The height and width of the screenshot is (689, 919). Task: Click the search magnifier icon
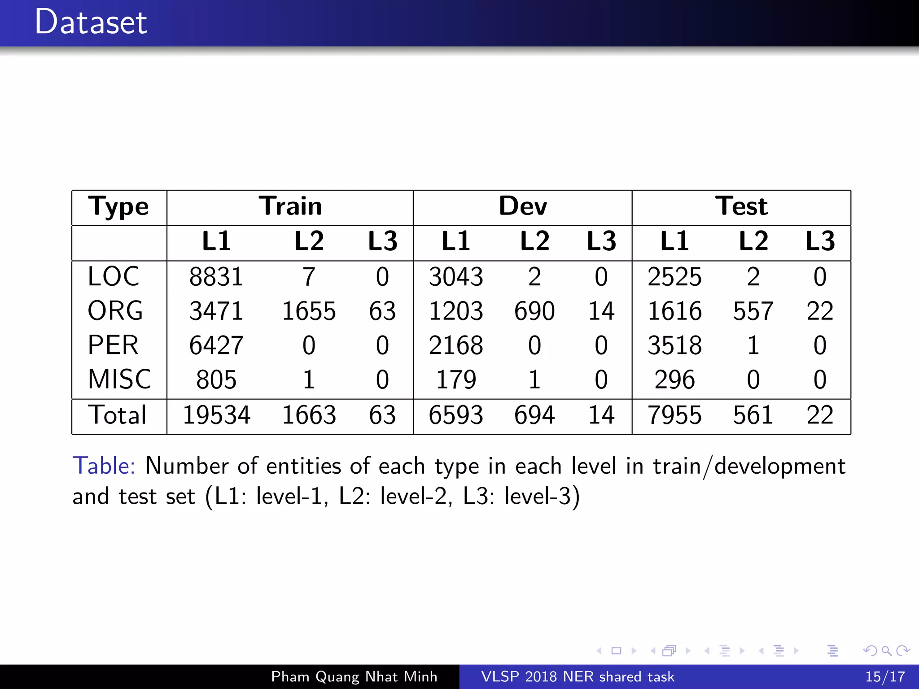(887, 651)
